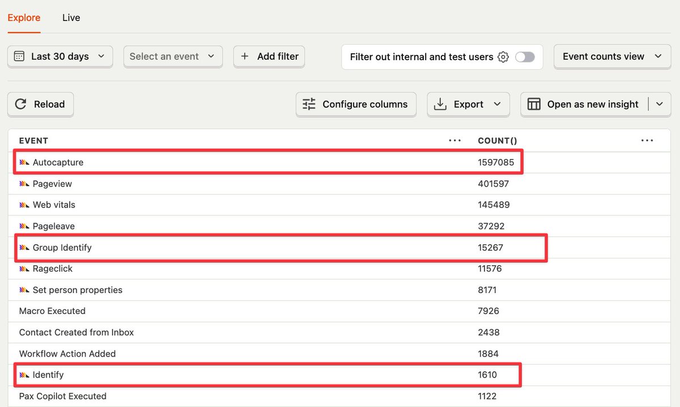Select the Pageview event row

[x=340, y=184]
